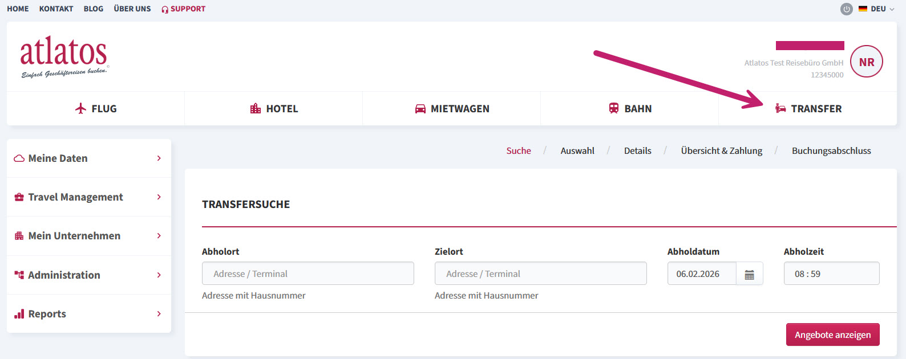Click the power icon beside the language selector
The height and width of the screenshot is (359, 906).
(x=847, y=9)
